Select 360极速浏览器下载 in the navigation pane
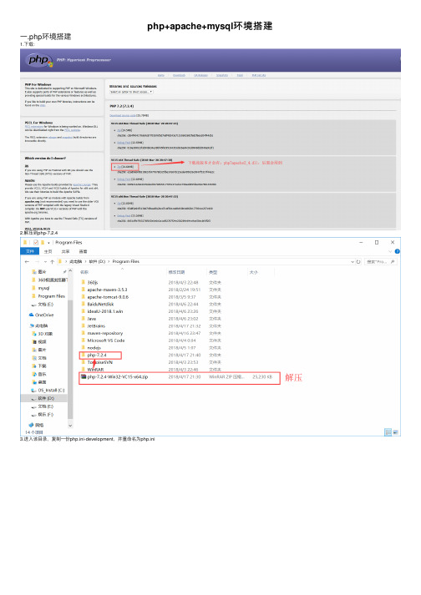Screen dimensions: 421x595 53,280
